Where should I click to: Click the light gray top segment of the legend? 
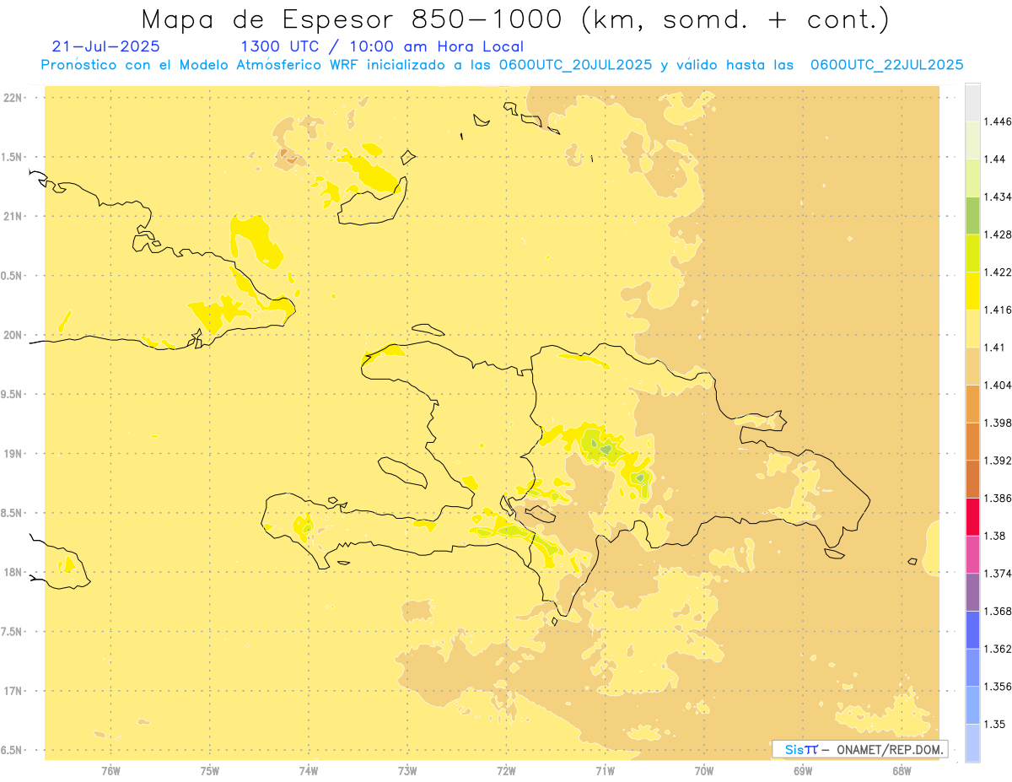click(972, 102)
